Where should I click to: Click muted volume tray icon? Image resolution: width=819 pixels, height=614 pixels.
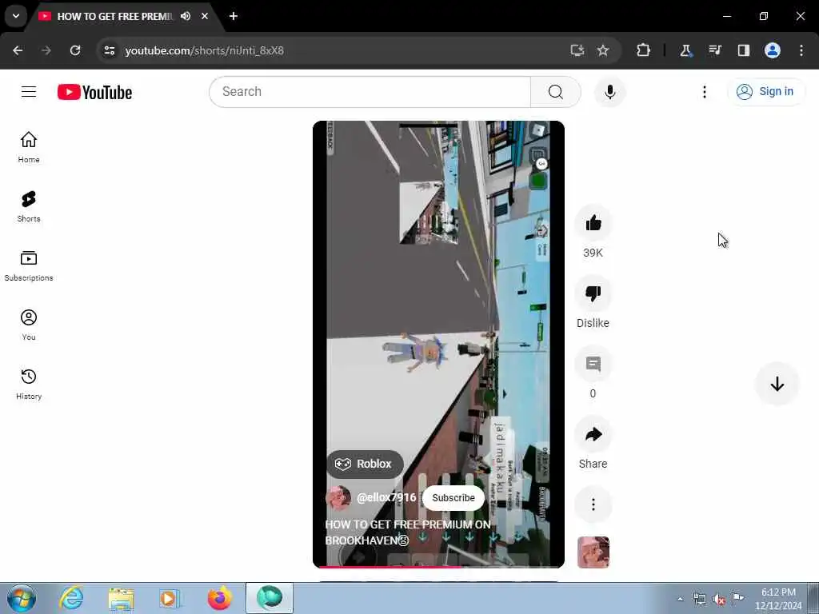tap(719, 600)
